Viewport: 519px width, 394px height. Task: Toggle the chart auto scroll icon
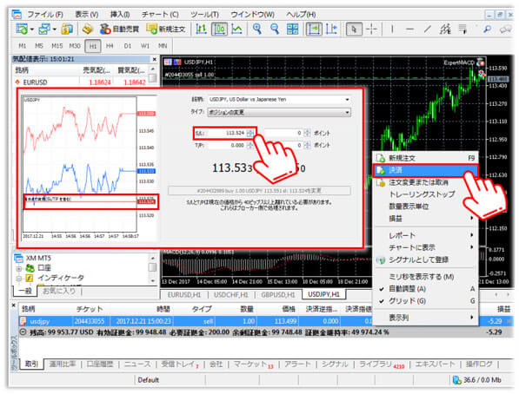tap(314, 30)
